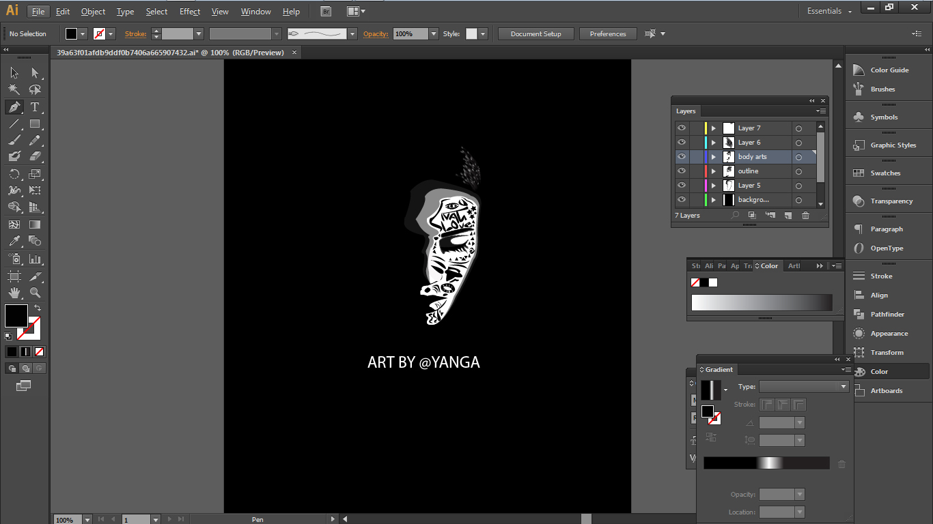Select the Direct Selection tool
The height and width of the screenshot is (524, 933).
pos(35,73)
